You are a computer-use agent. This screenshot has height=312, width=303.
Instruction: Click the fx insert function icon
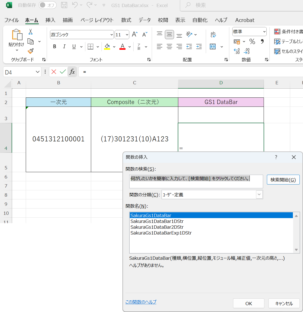72,72
